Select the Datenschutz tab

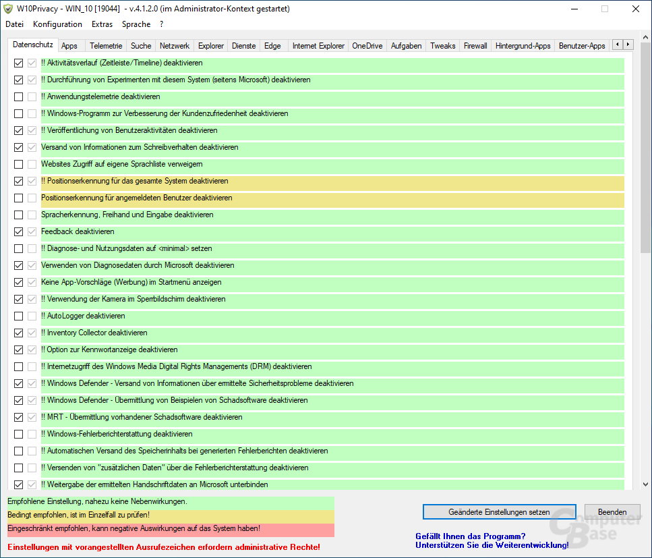tap(33, 45)
